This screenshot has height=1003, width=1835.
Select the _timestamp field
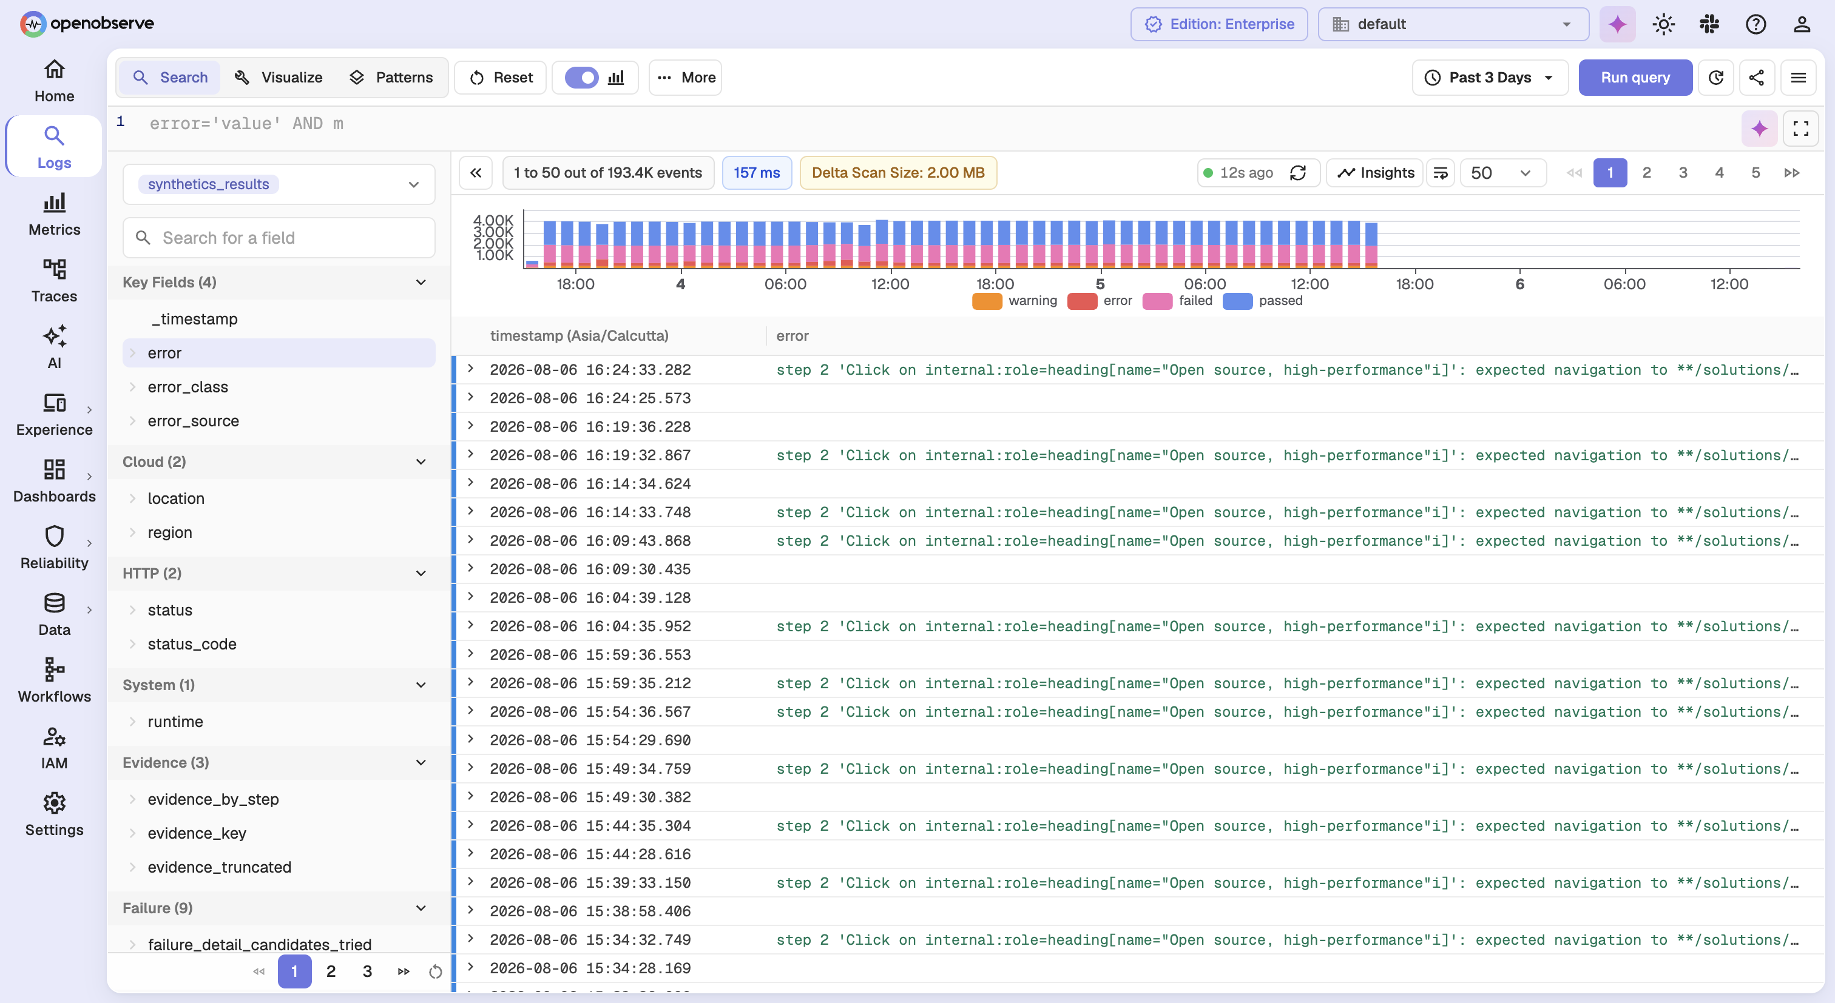194,319
